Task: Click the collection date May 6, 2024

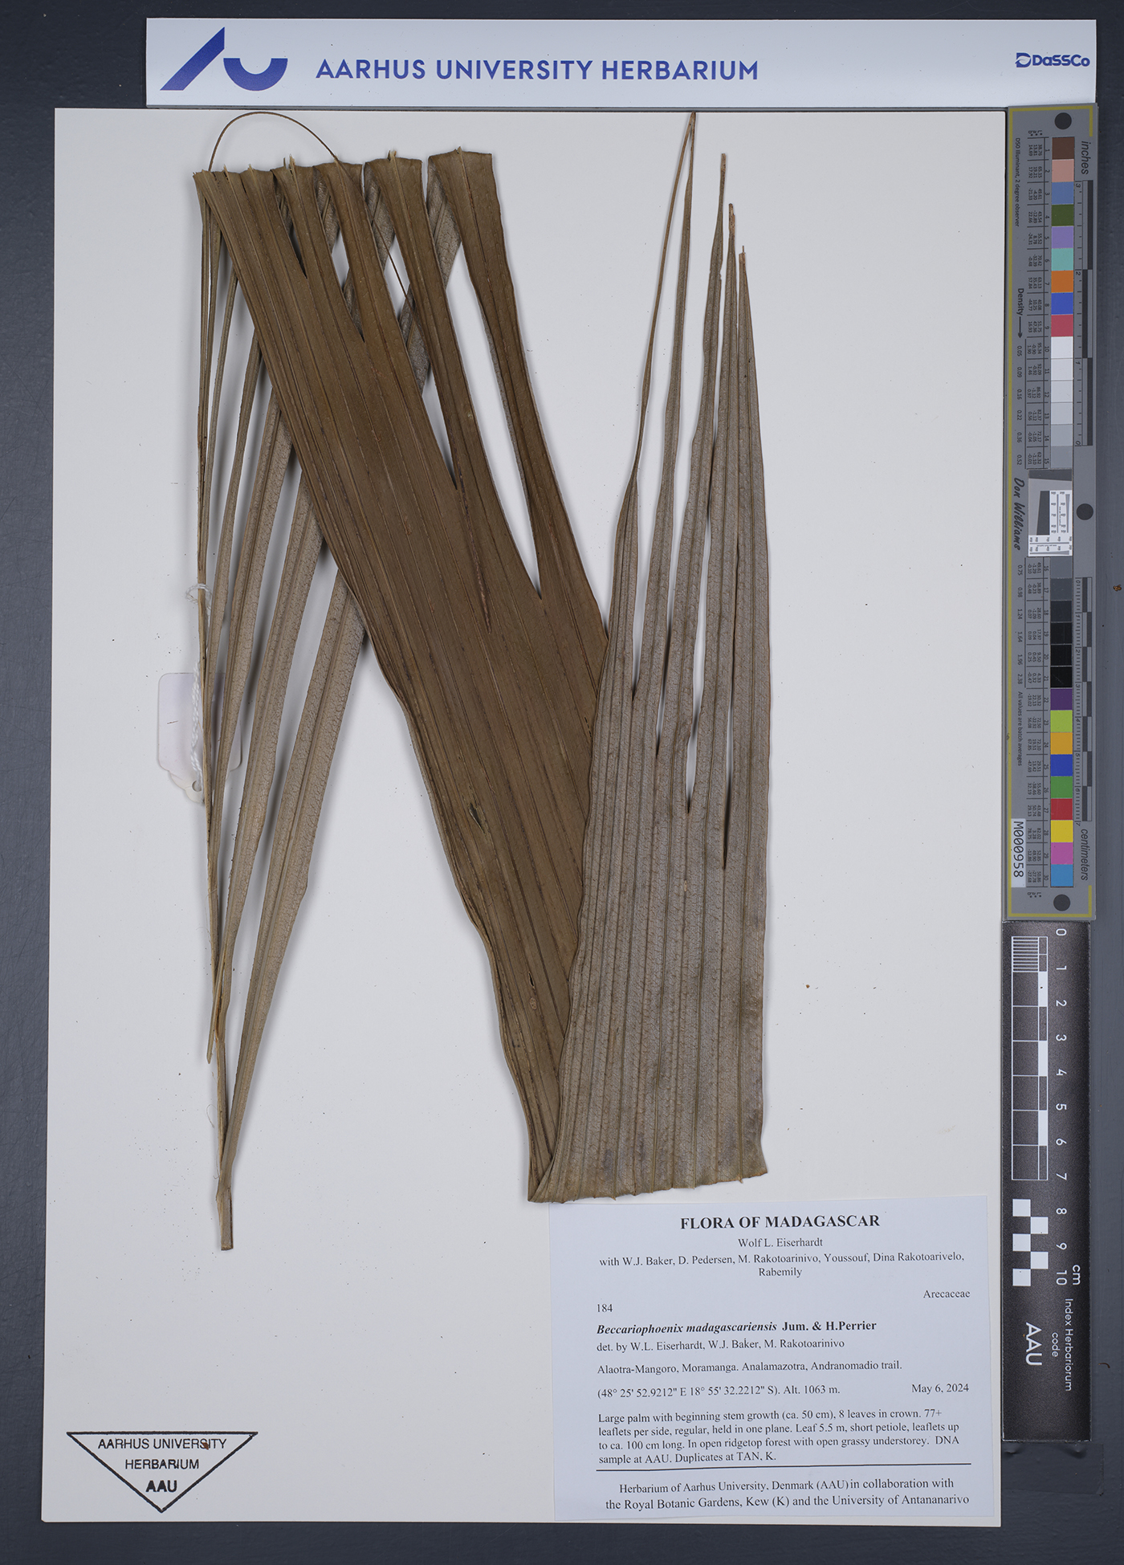Action: pyautogui.click(x=939, y=1388)
